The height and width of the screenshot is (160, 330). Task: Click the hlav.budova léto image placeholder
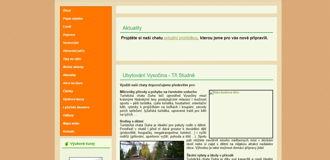pos(241,114)
